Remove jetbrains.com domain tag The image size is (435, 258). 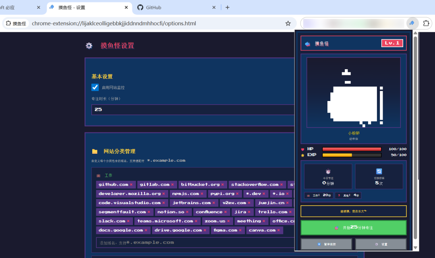(x=213, y=203)
